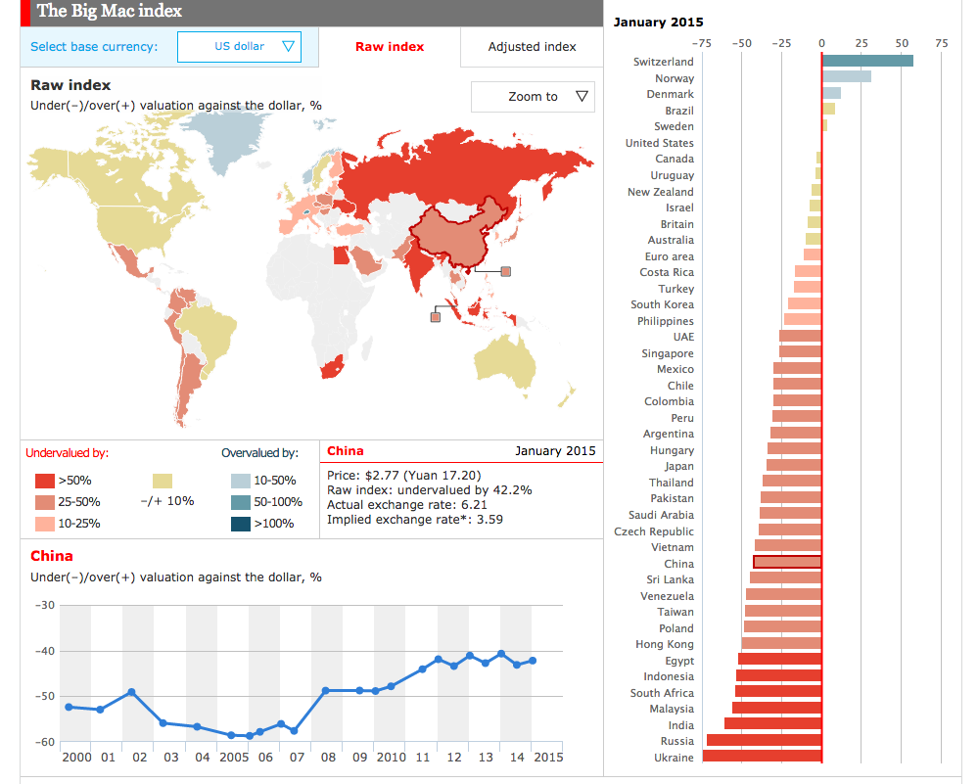
Task: Click the last 2015 data point on line
Action: (533, 661)
